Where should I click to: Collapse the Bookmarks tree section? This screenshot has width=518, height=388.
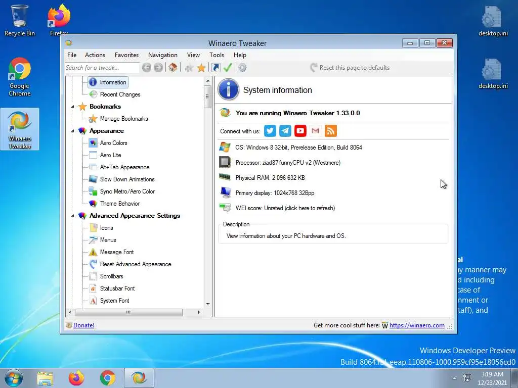tap(72, 107)
